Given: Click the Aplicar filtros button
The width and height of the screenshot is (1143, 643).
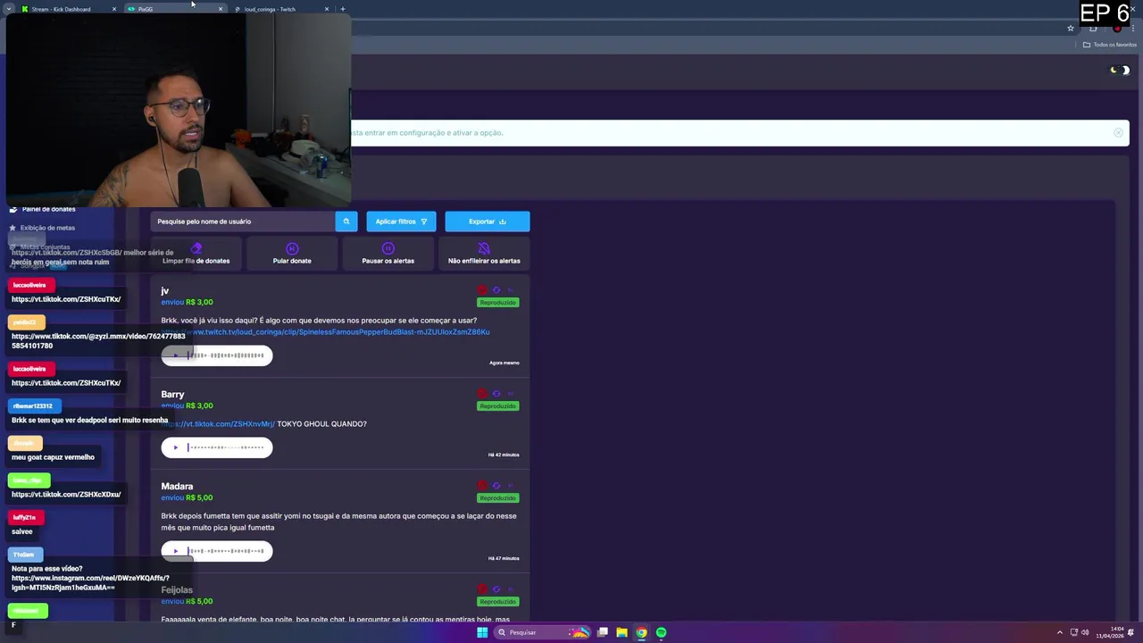Looking at the screenshot, I should click(401, 221).
